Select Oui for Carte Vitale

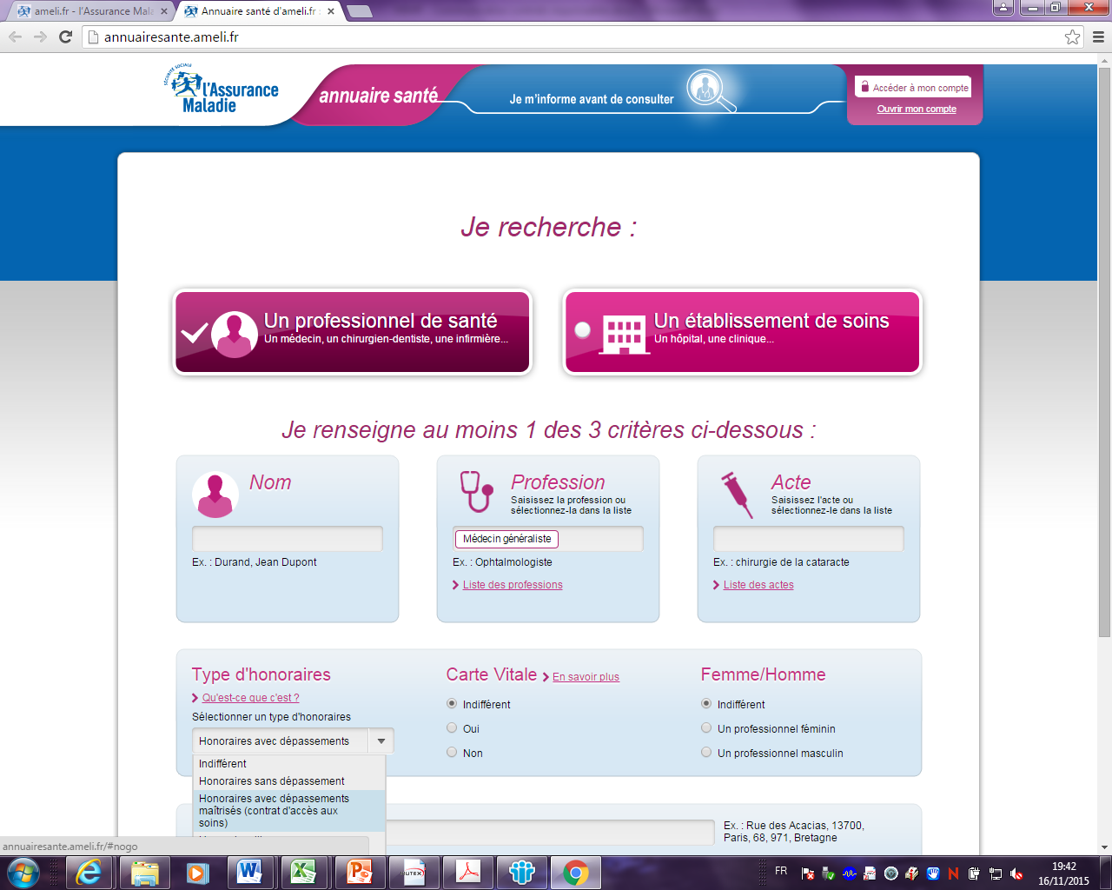452,728
